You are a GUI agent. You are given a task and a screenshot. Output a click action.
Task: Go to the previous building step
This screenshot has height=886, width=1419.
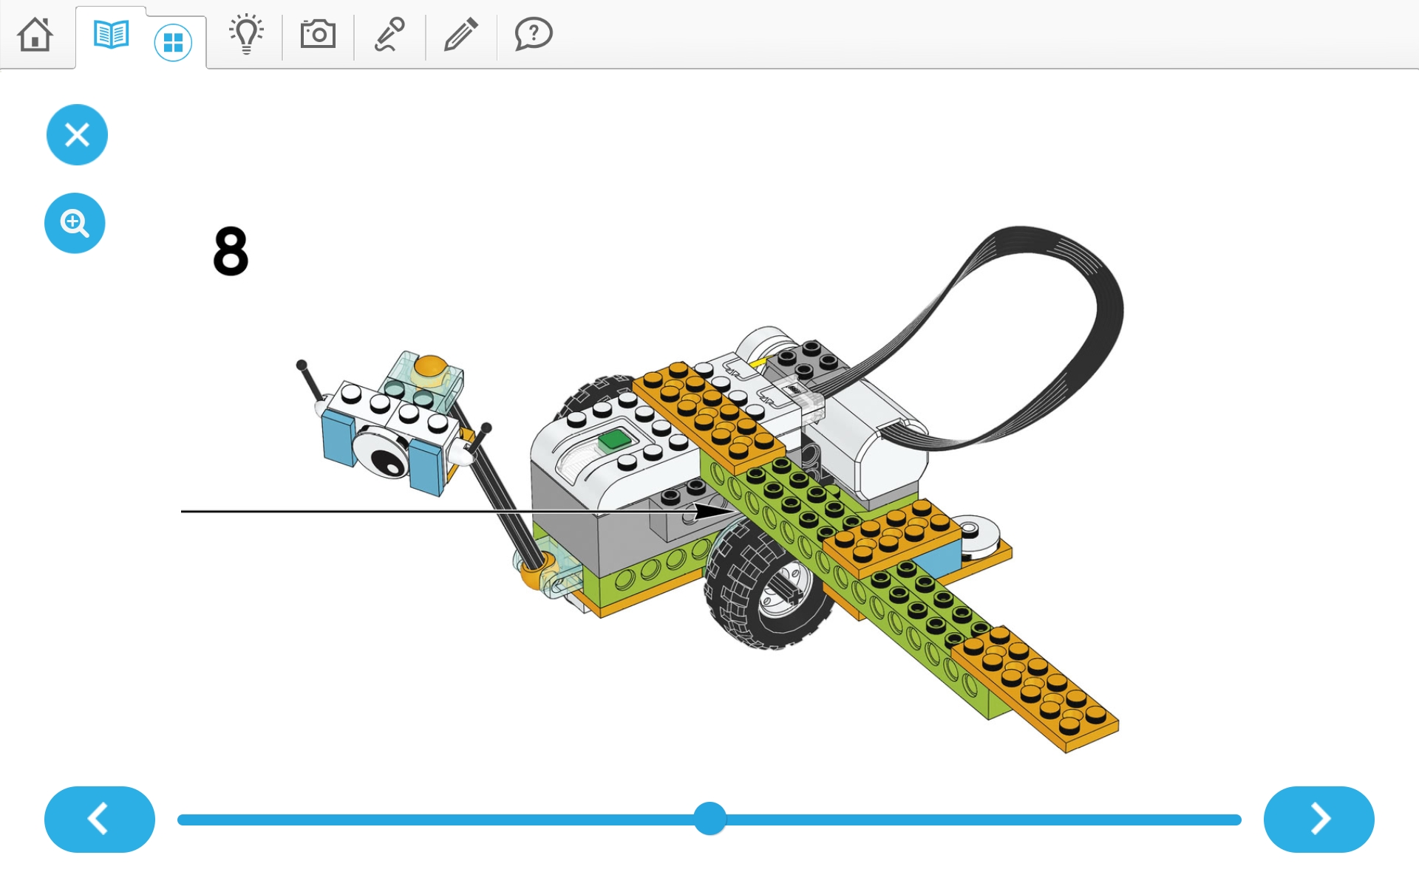point(100,819)
